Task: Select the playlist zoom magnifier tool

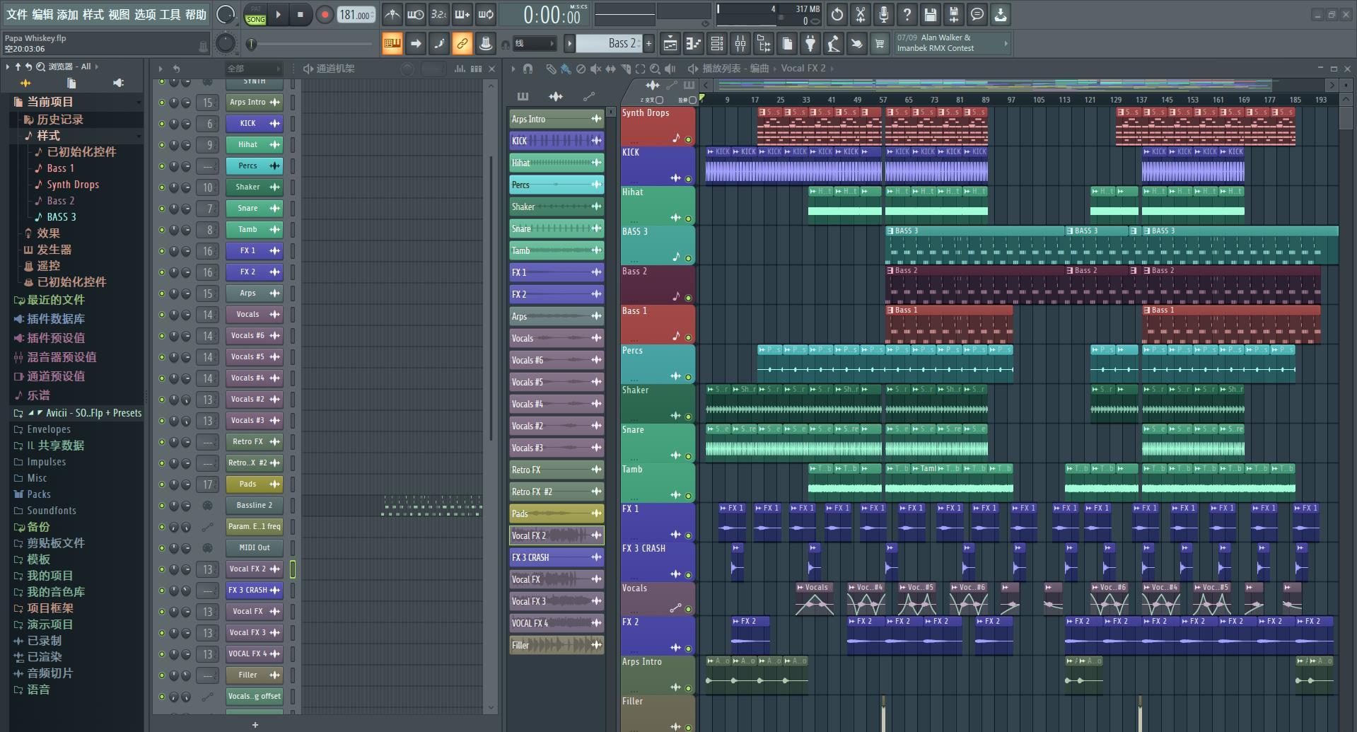Action: (655, 69)
